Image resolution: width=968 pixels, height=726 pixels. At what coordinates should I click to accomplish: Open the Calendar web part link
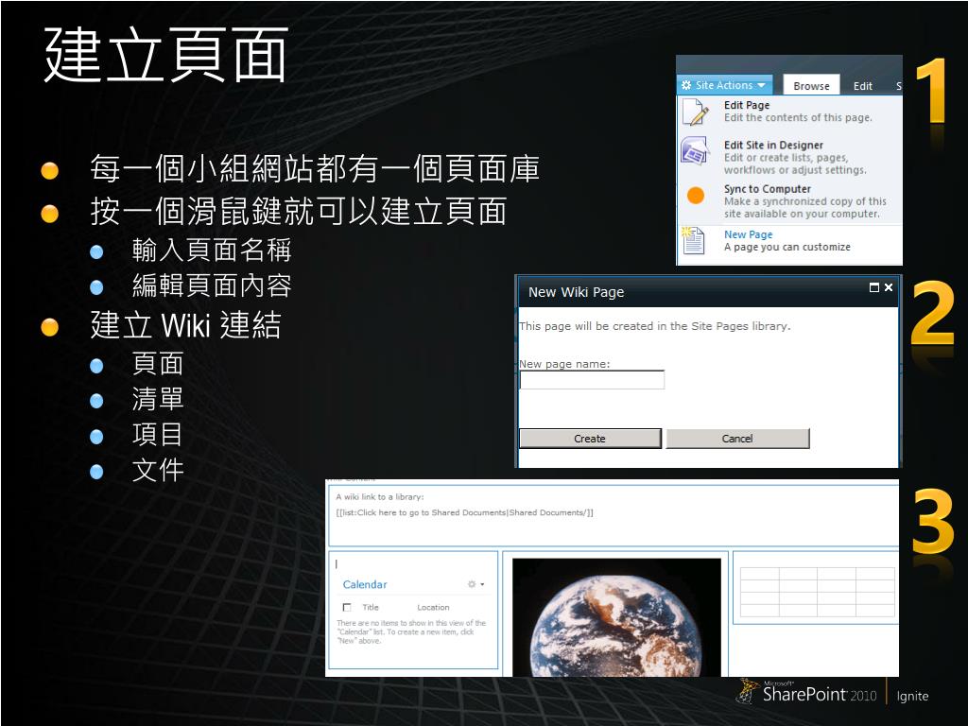click(x=365, y=584)
